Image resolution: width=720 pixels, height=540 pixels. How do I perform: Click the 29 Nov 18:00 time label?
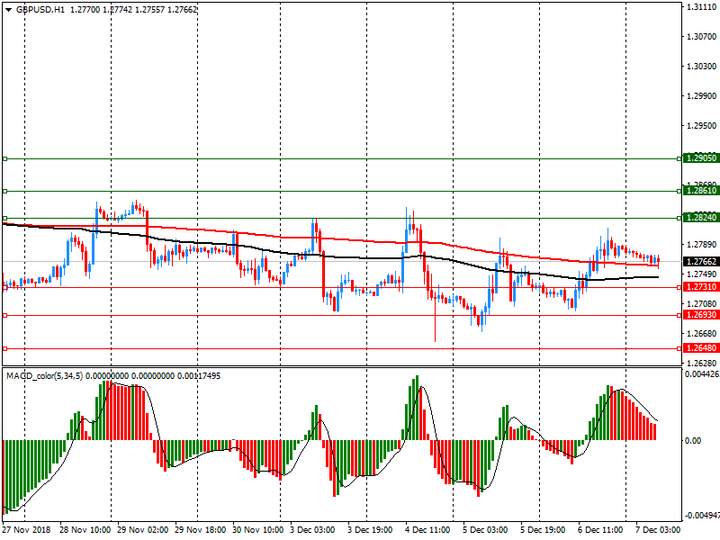200,529
